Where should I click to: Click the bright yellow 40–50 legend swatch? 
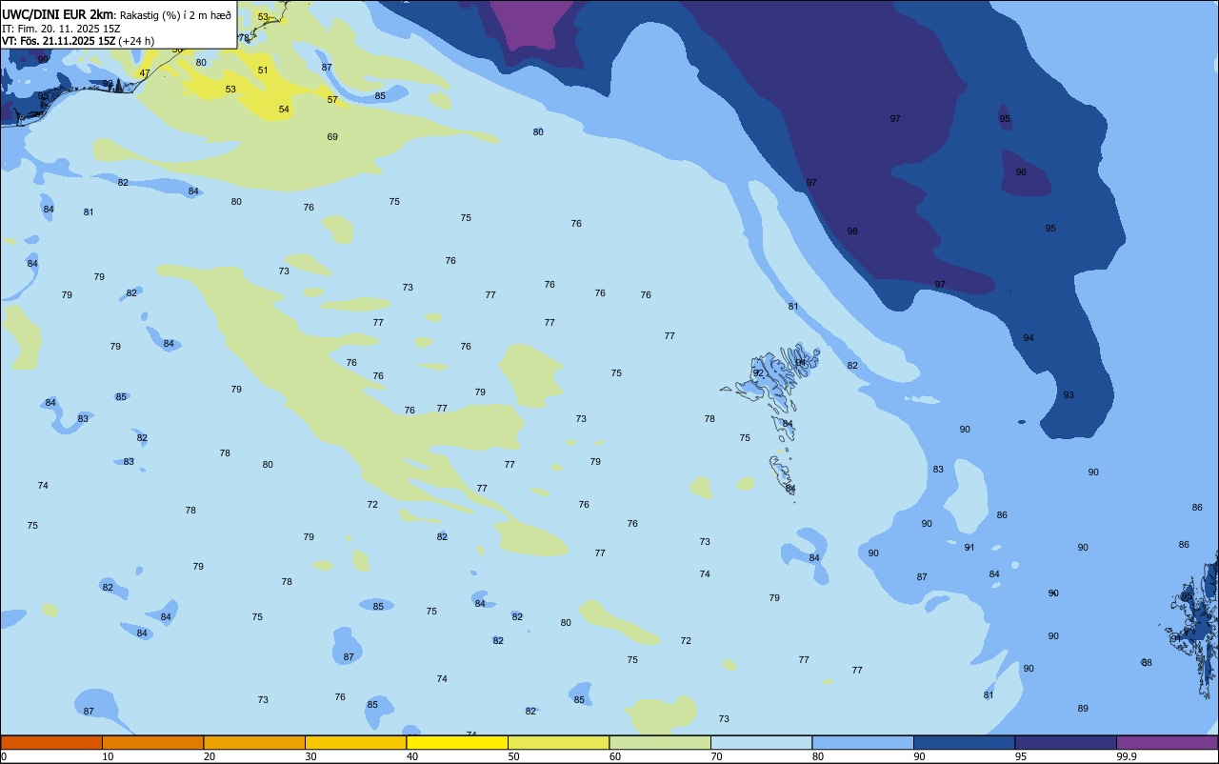(x=457, y=742)
